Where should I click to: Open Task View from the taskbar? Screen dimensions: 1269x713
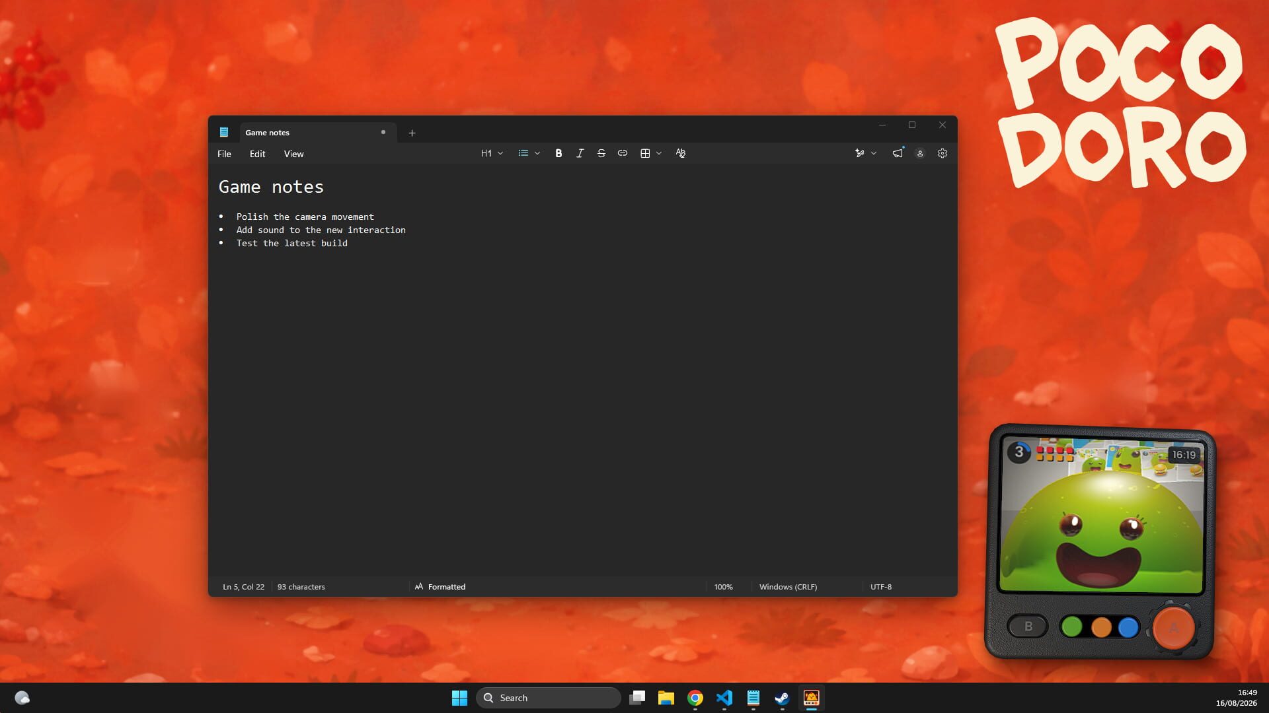click(637, 698)
